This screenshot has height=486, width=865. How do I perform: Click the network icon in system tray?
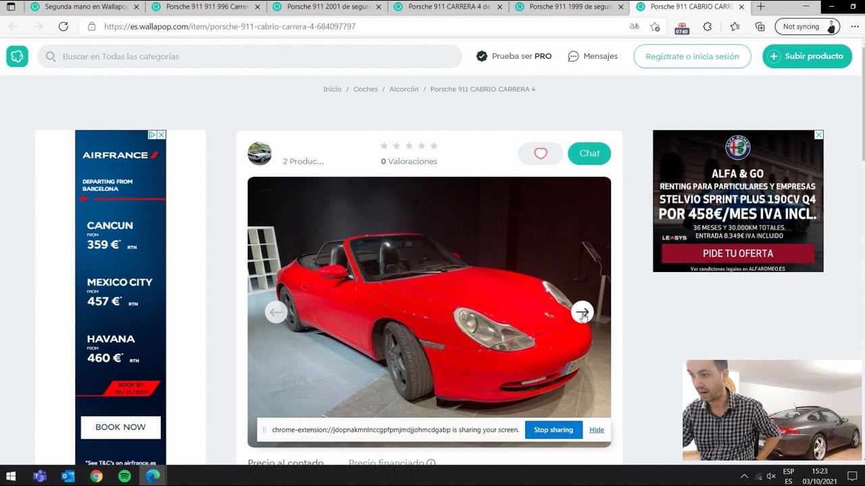[x=758, y=476]
